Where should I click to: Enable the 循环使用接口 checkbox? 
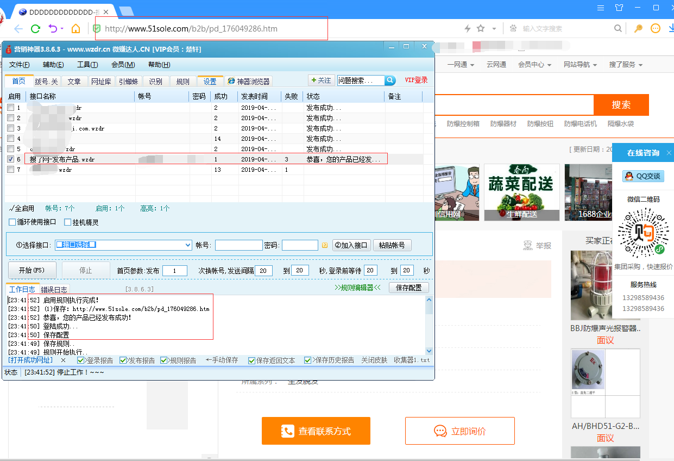click(x=11, y=221)
